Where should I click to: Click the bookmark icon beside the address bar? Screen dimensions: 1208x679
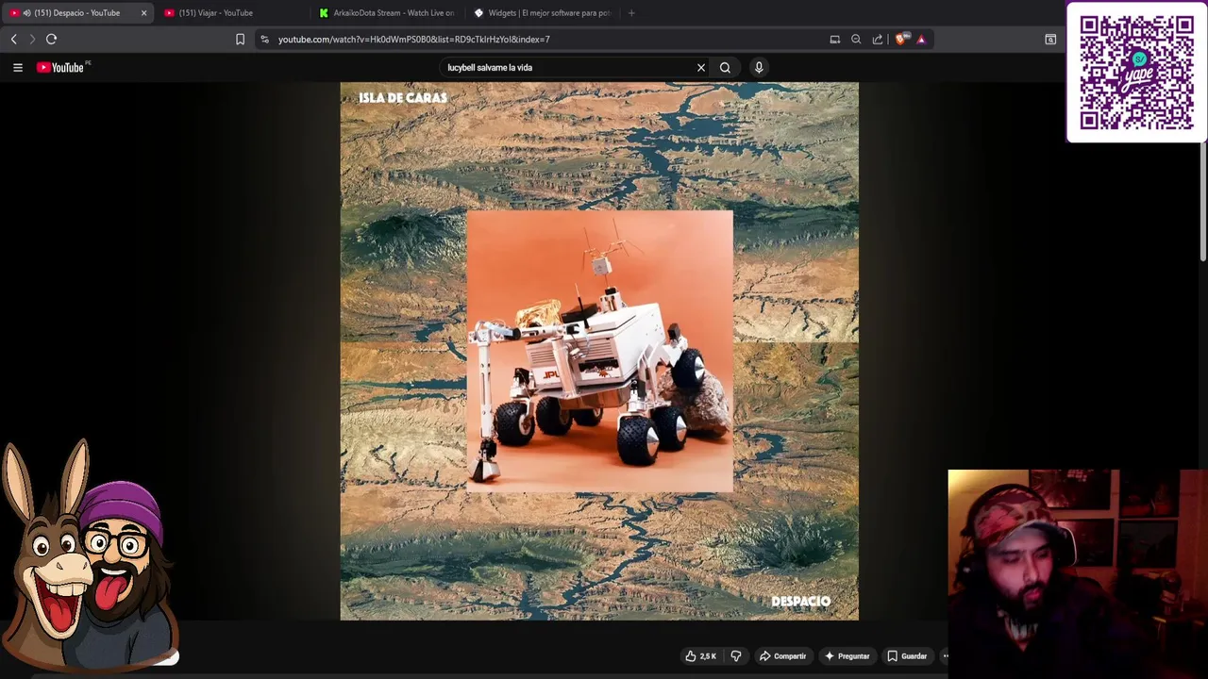click(240, 39)
